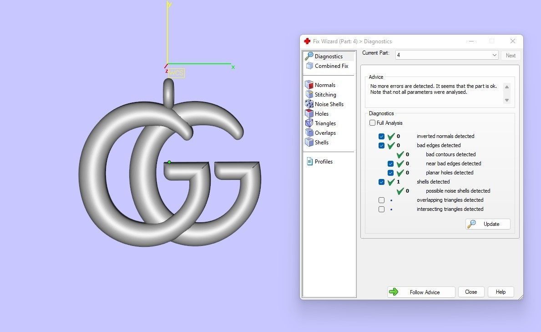The width and height of the screenshot is (541, 332).
Task: Click the Combined Fix icon
Action: click(x=309, y=66)
